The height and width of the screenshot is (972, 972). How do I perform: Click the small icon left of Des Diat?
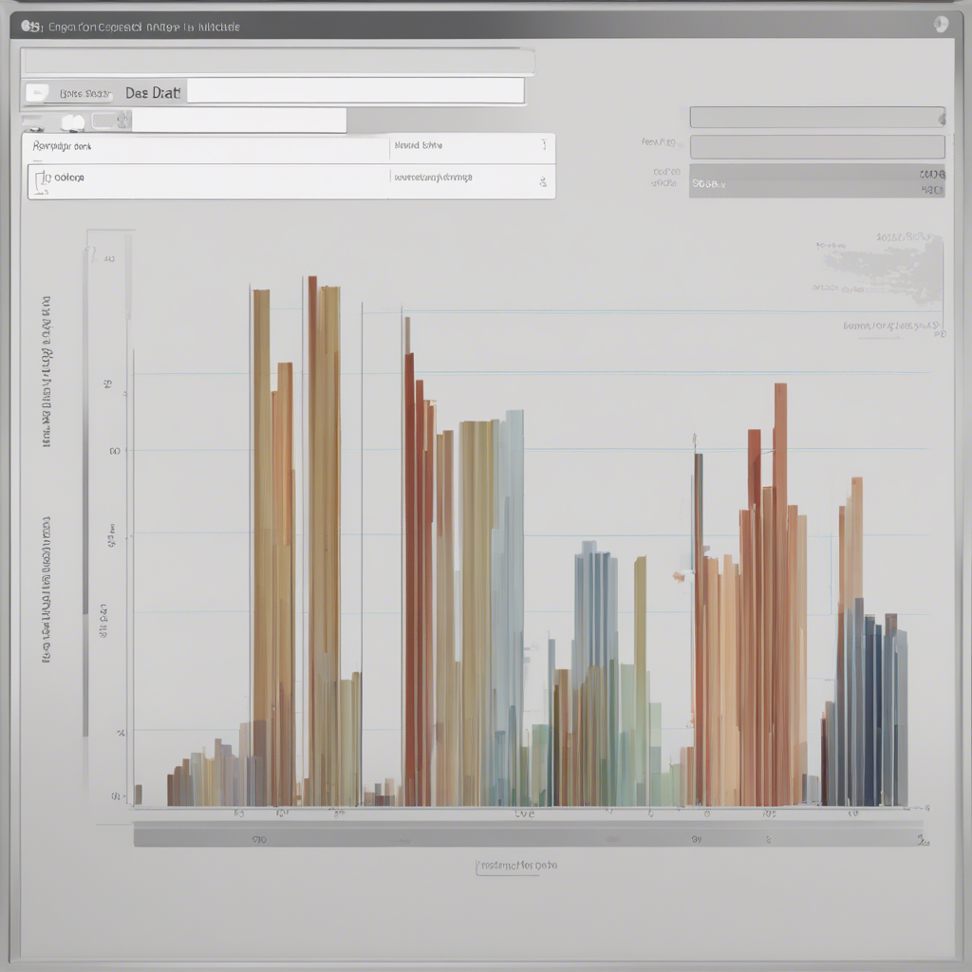[37, 92]
